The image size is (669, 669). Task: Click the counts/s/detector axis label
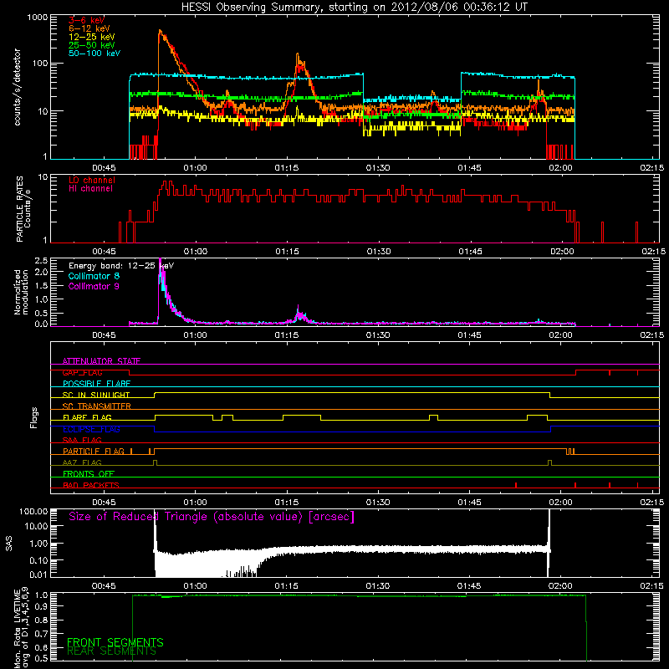point(18,87)
